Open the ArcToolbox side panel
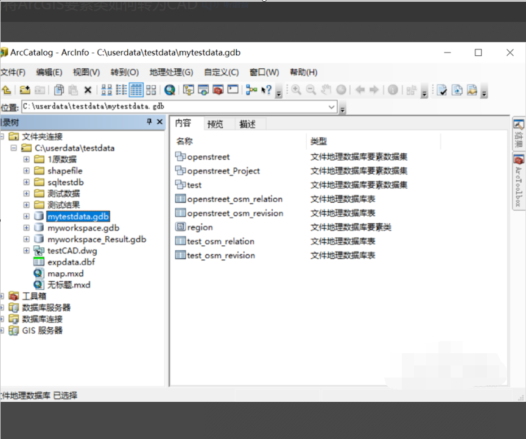The image size is (526, 439). [519, 181]
